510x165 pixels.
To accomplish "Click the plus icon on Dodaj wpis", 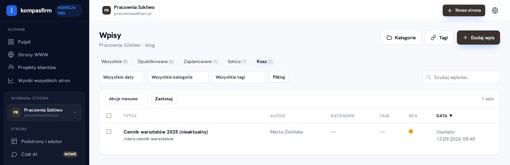I will (x=465, y=38).
